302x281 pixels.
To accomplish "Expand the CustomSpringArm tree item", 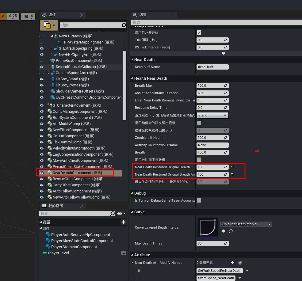I will point(48,73).
